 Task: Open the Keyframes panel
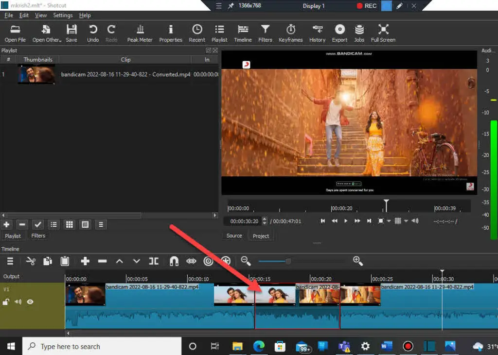point(291,34)
